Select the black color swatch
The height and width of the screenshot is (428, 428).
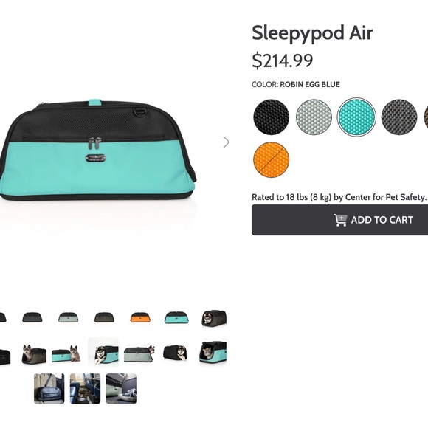pos(271,117)
